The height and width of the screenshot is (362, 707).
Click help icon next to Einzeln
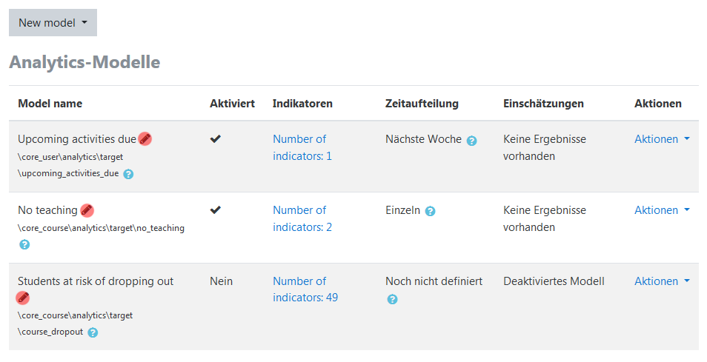pos(431,211)
